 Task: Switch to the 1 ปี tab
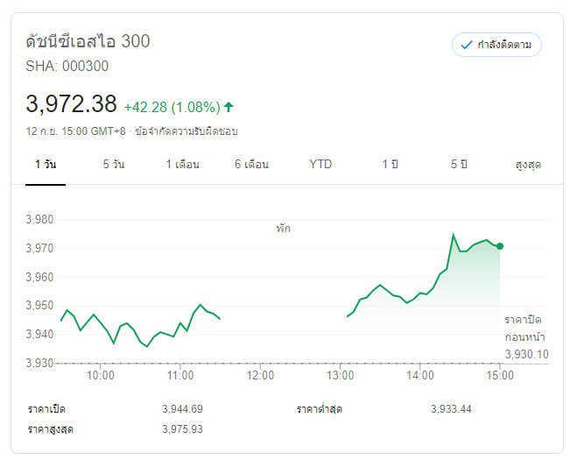[390, 165]
